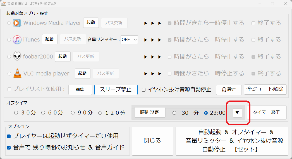This screenshot has width=292, height=159.
Task: Toggle 一時停止する checkbox in foobar2000 row
Action: tap(169, 57)
